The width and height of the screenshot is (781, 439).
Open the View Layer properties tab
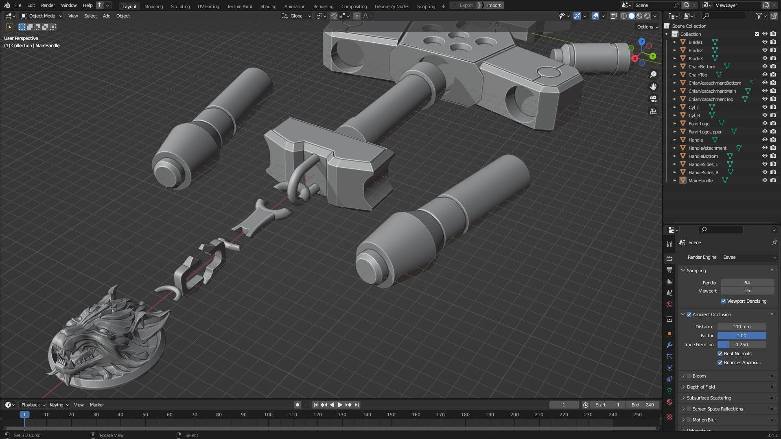669,282
